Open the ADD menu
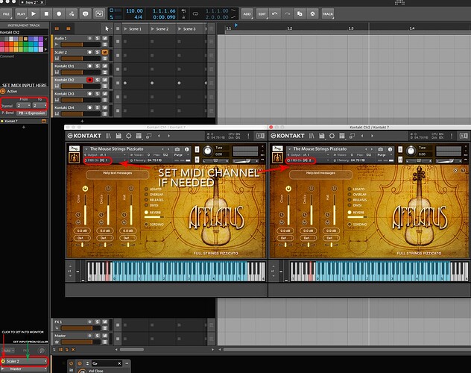This screenshot has width=471, height=373. click(247, 14)
